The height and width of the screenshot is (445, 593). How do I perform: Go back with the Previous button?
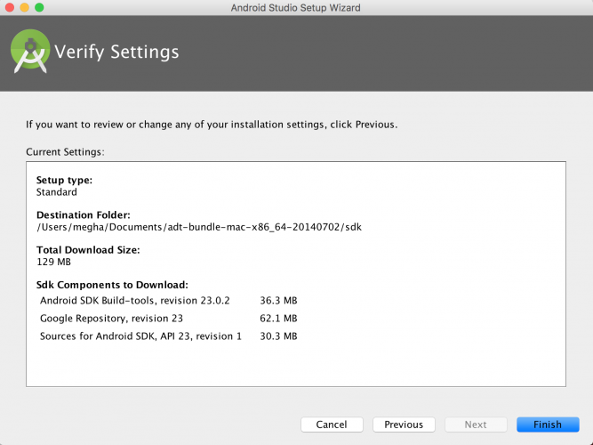click(404, 425)
